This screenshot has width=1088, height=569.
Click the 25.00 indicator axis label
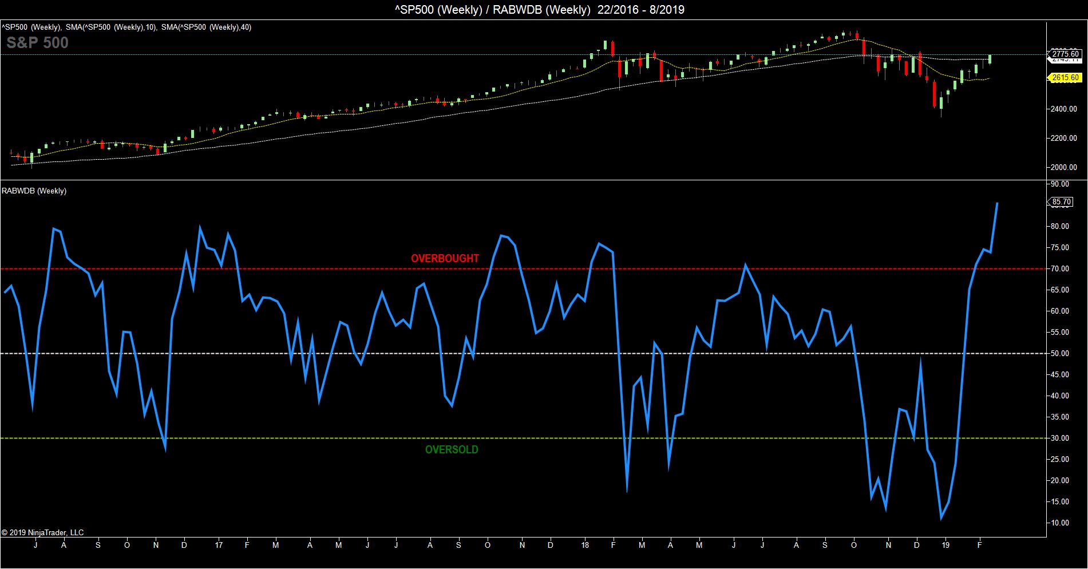tap(1061, 459)
